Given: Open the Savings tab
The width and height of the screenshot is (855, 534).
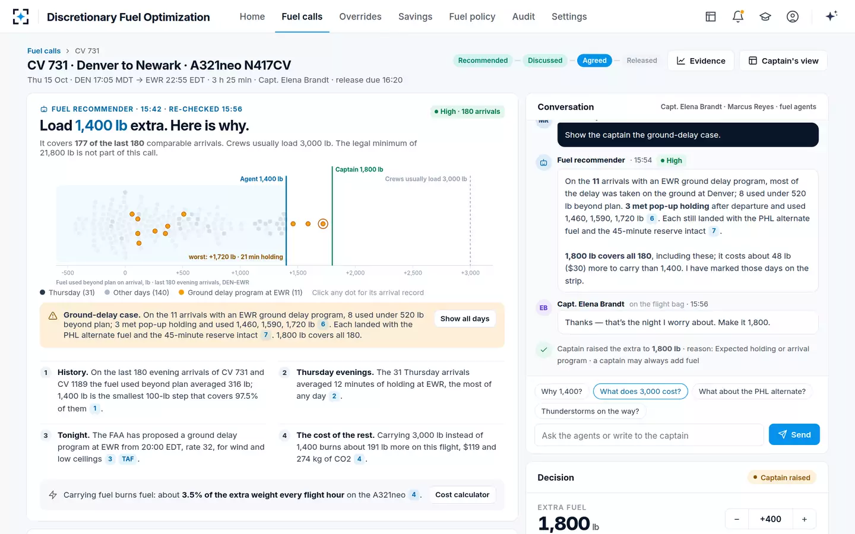Looking at the screenshot, I should [416, 17].
